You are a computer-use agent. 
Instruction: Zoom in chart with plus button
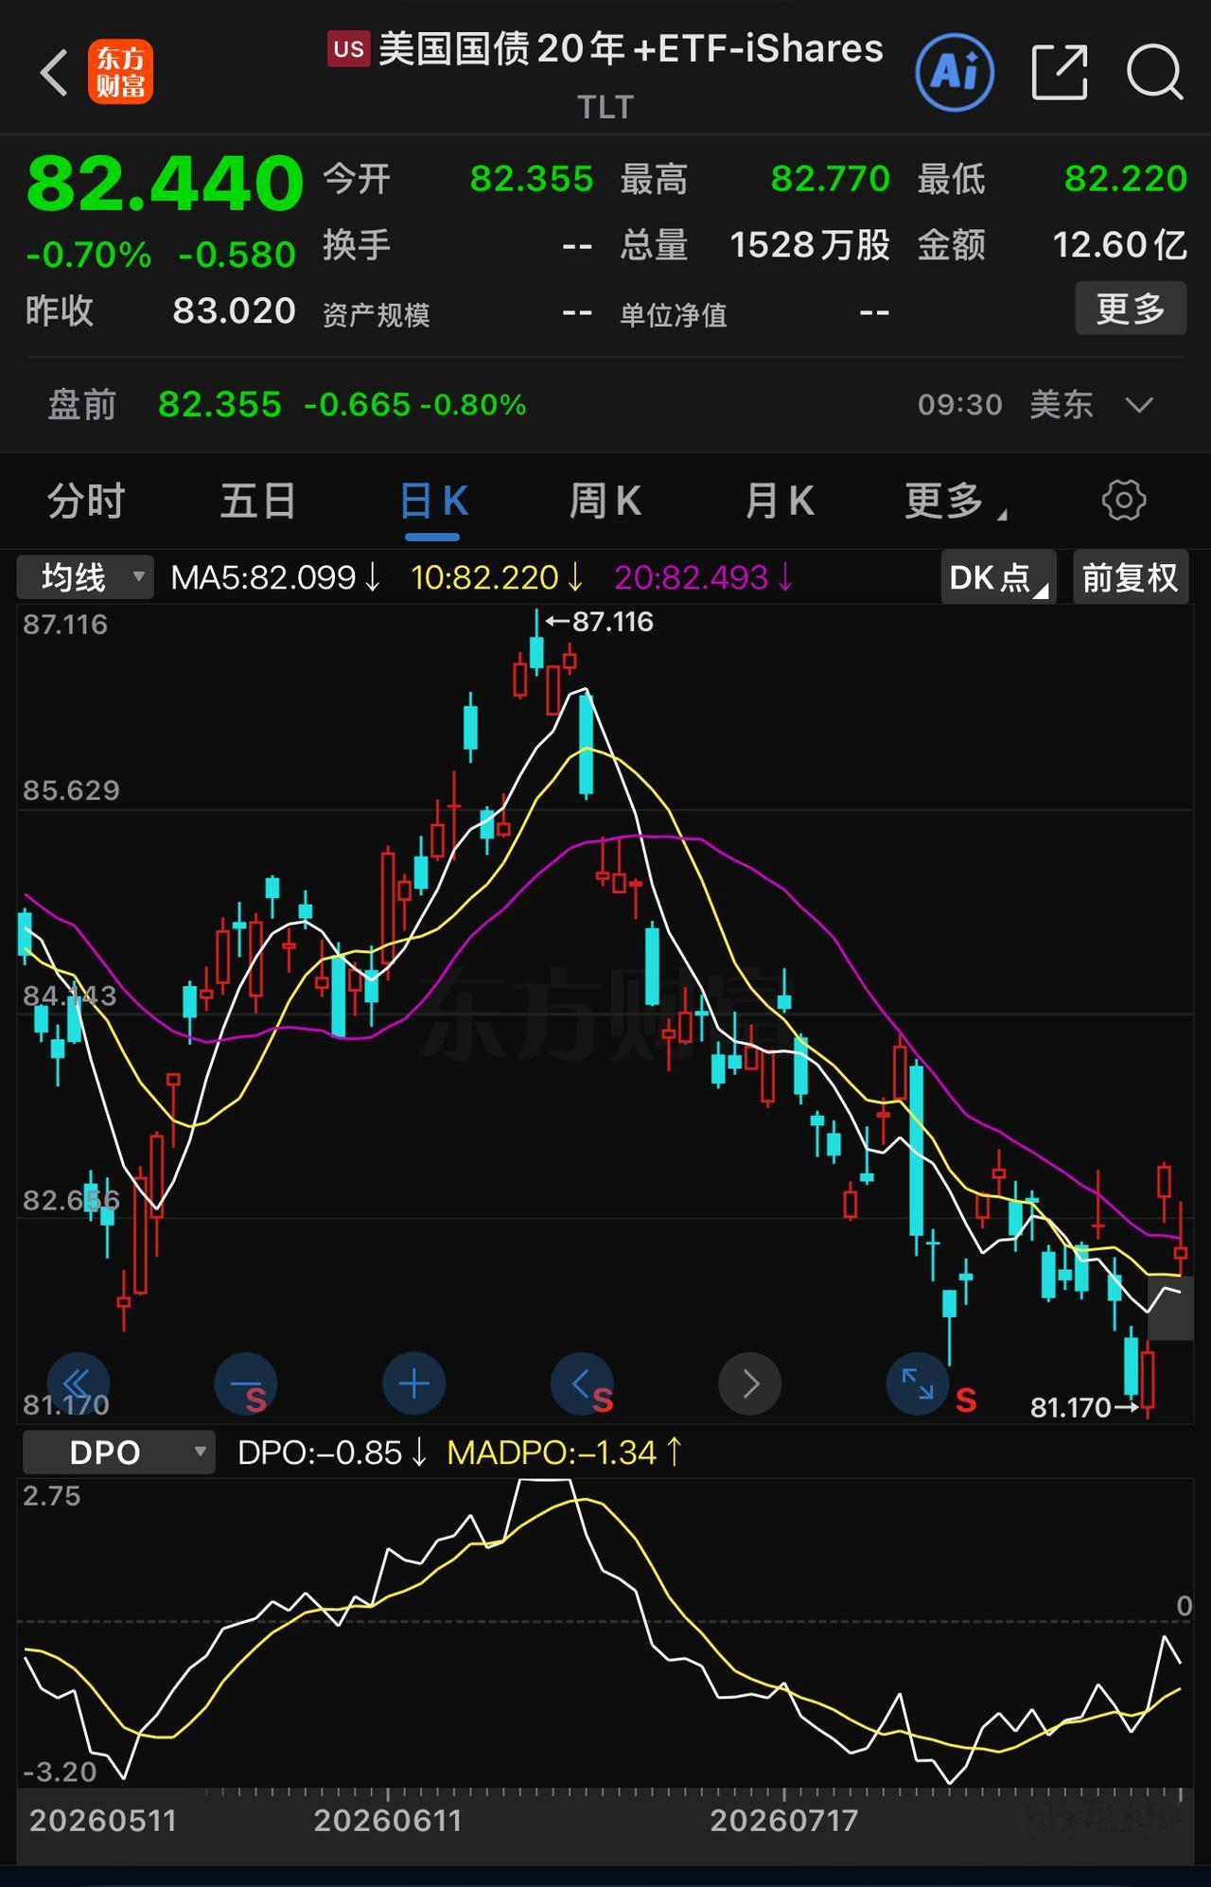coord(414,1384)
